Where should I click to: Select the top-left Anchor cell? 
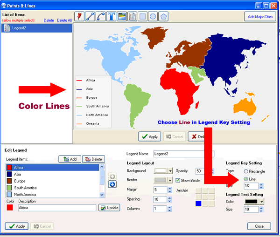point(198,190)
